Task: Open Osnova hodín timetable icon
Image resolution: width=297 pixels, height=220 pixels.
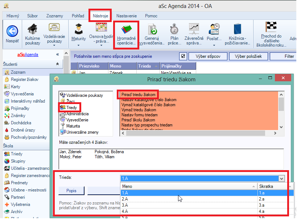Action: point(101,27)
